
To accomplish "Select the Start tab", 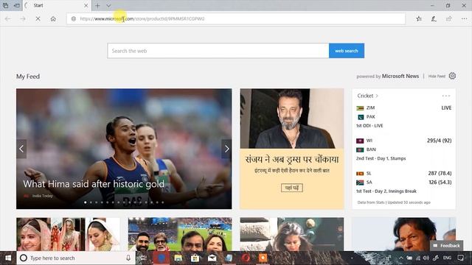I will [x=57, y=5].
